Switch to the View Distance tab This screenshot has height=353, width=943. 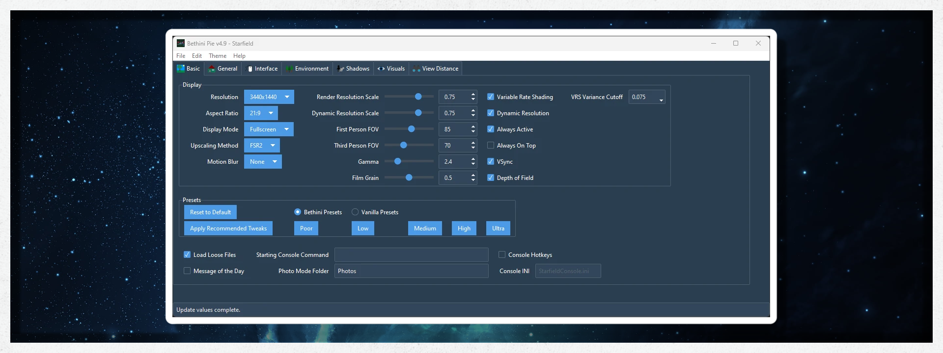[x=436, y=69]
